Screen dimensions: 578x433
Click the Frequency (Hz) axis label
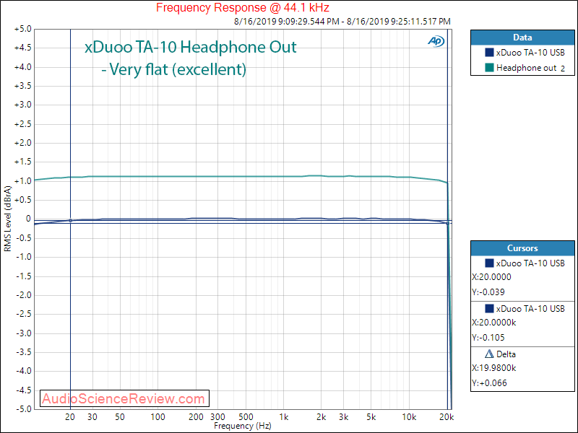click(243, 426)
